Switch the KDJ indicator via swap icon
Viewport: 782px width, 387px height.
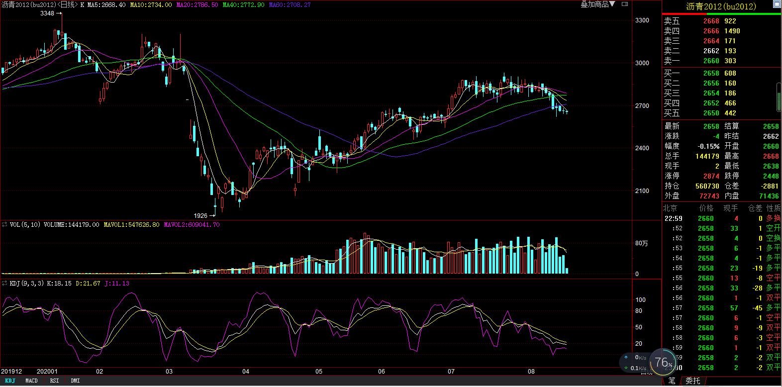point(4,284)
